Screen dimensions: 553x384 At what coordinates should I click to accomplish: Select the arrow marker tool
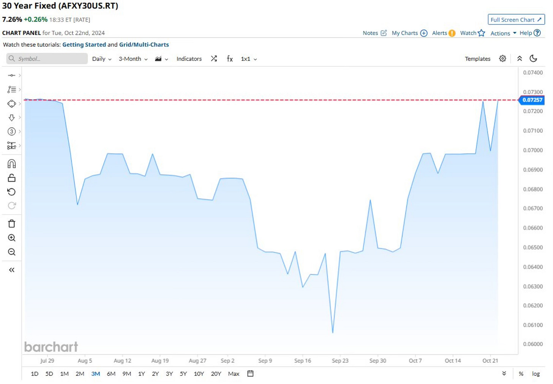pos(12,118)
